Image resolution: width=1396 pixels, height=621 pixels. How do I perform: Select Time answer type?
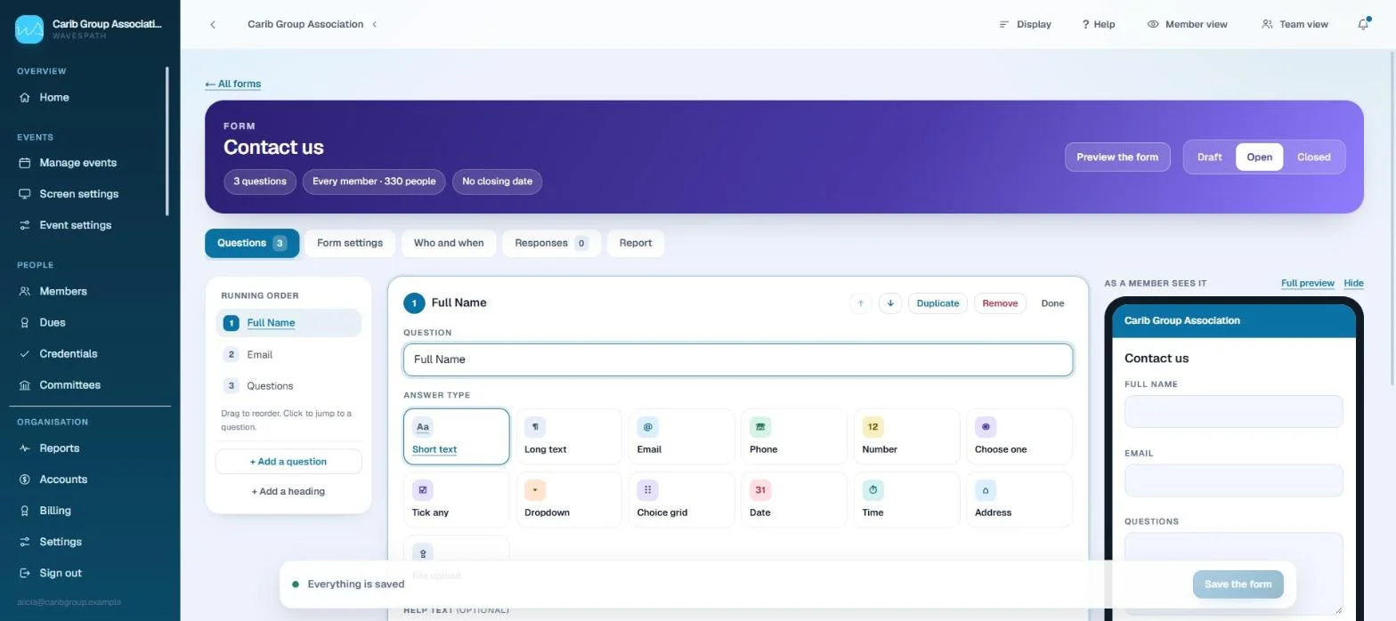pyautogui.click(x=906, y=500)
